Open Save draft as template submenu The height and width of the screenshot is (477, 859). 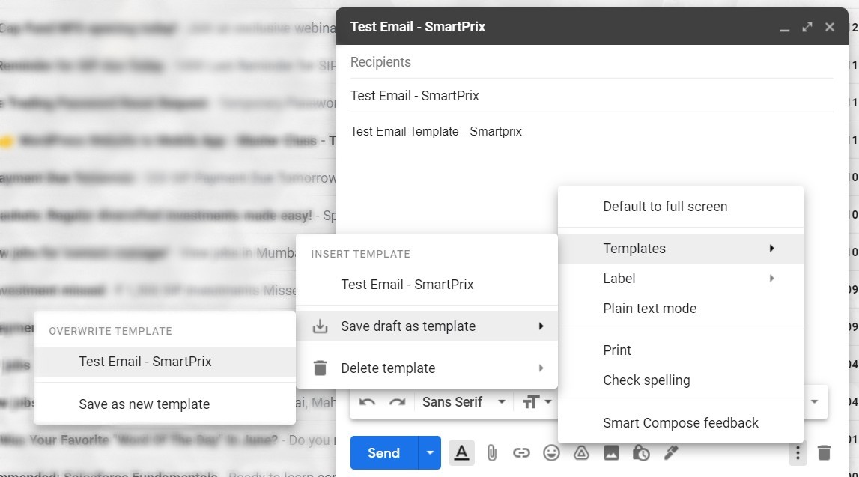click(x=427, y=326)
